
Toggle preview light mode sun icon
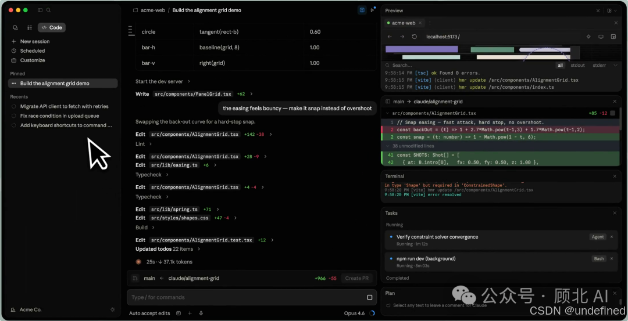click(x=588, y=37)
